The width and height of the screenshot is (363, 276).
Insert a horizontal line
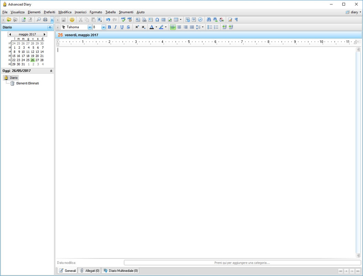(164, 20)
